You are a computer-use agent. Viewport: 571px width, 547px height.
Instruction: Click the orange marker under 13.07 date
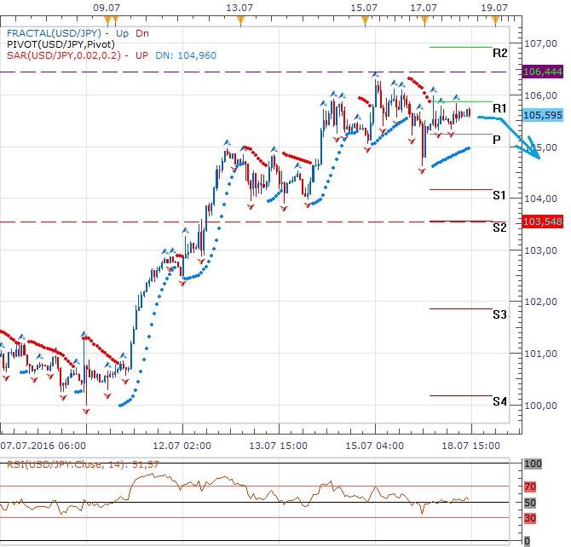pos(240,19)
